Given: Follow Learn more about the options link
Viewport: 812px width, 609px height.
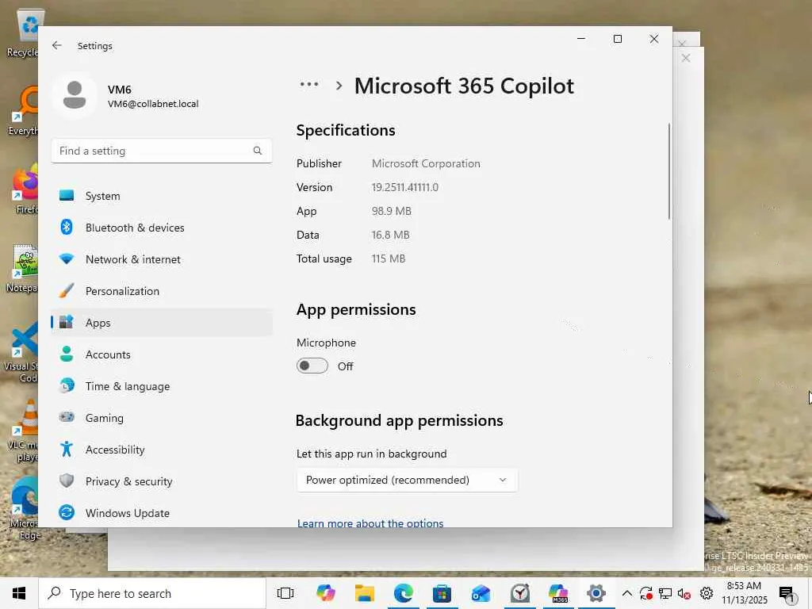Looking at the screenshot, I should click(x=370, y=523).
